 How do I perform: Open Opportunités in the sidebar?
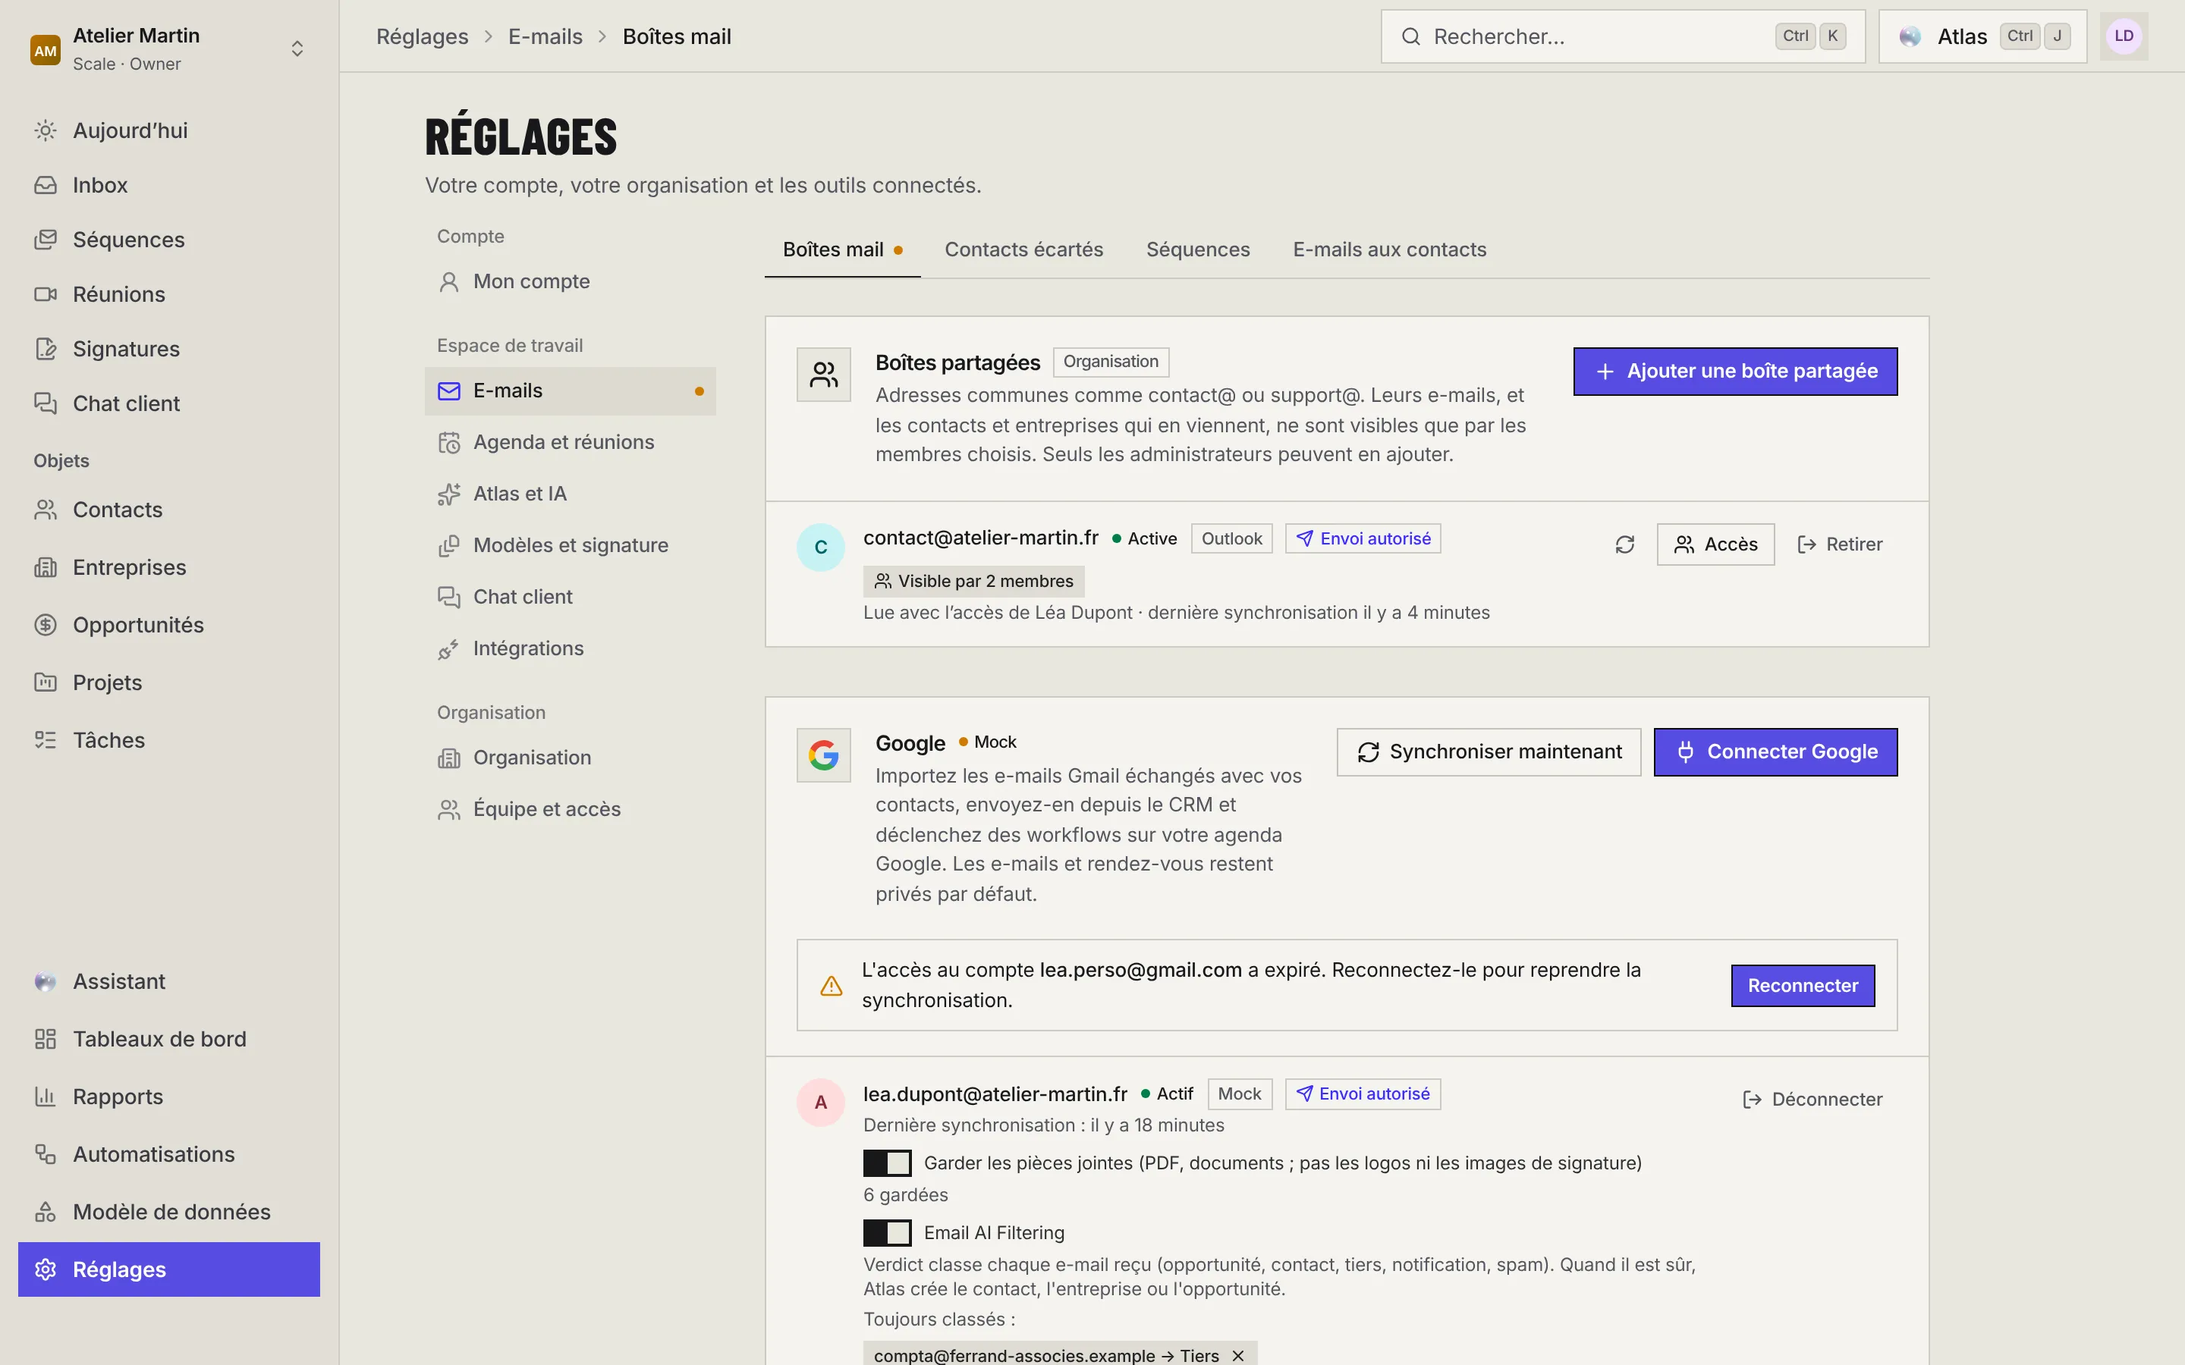coord(169,625)
